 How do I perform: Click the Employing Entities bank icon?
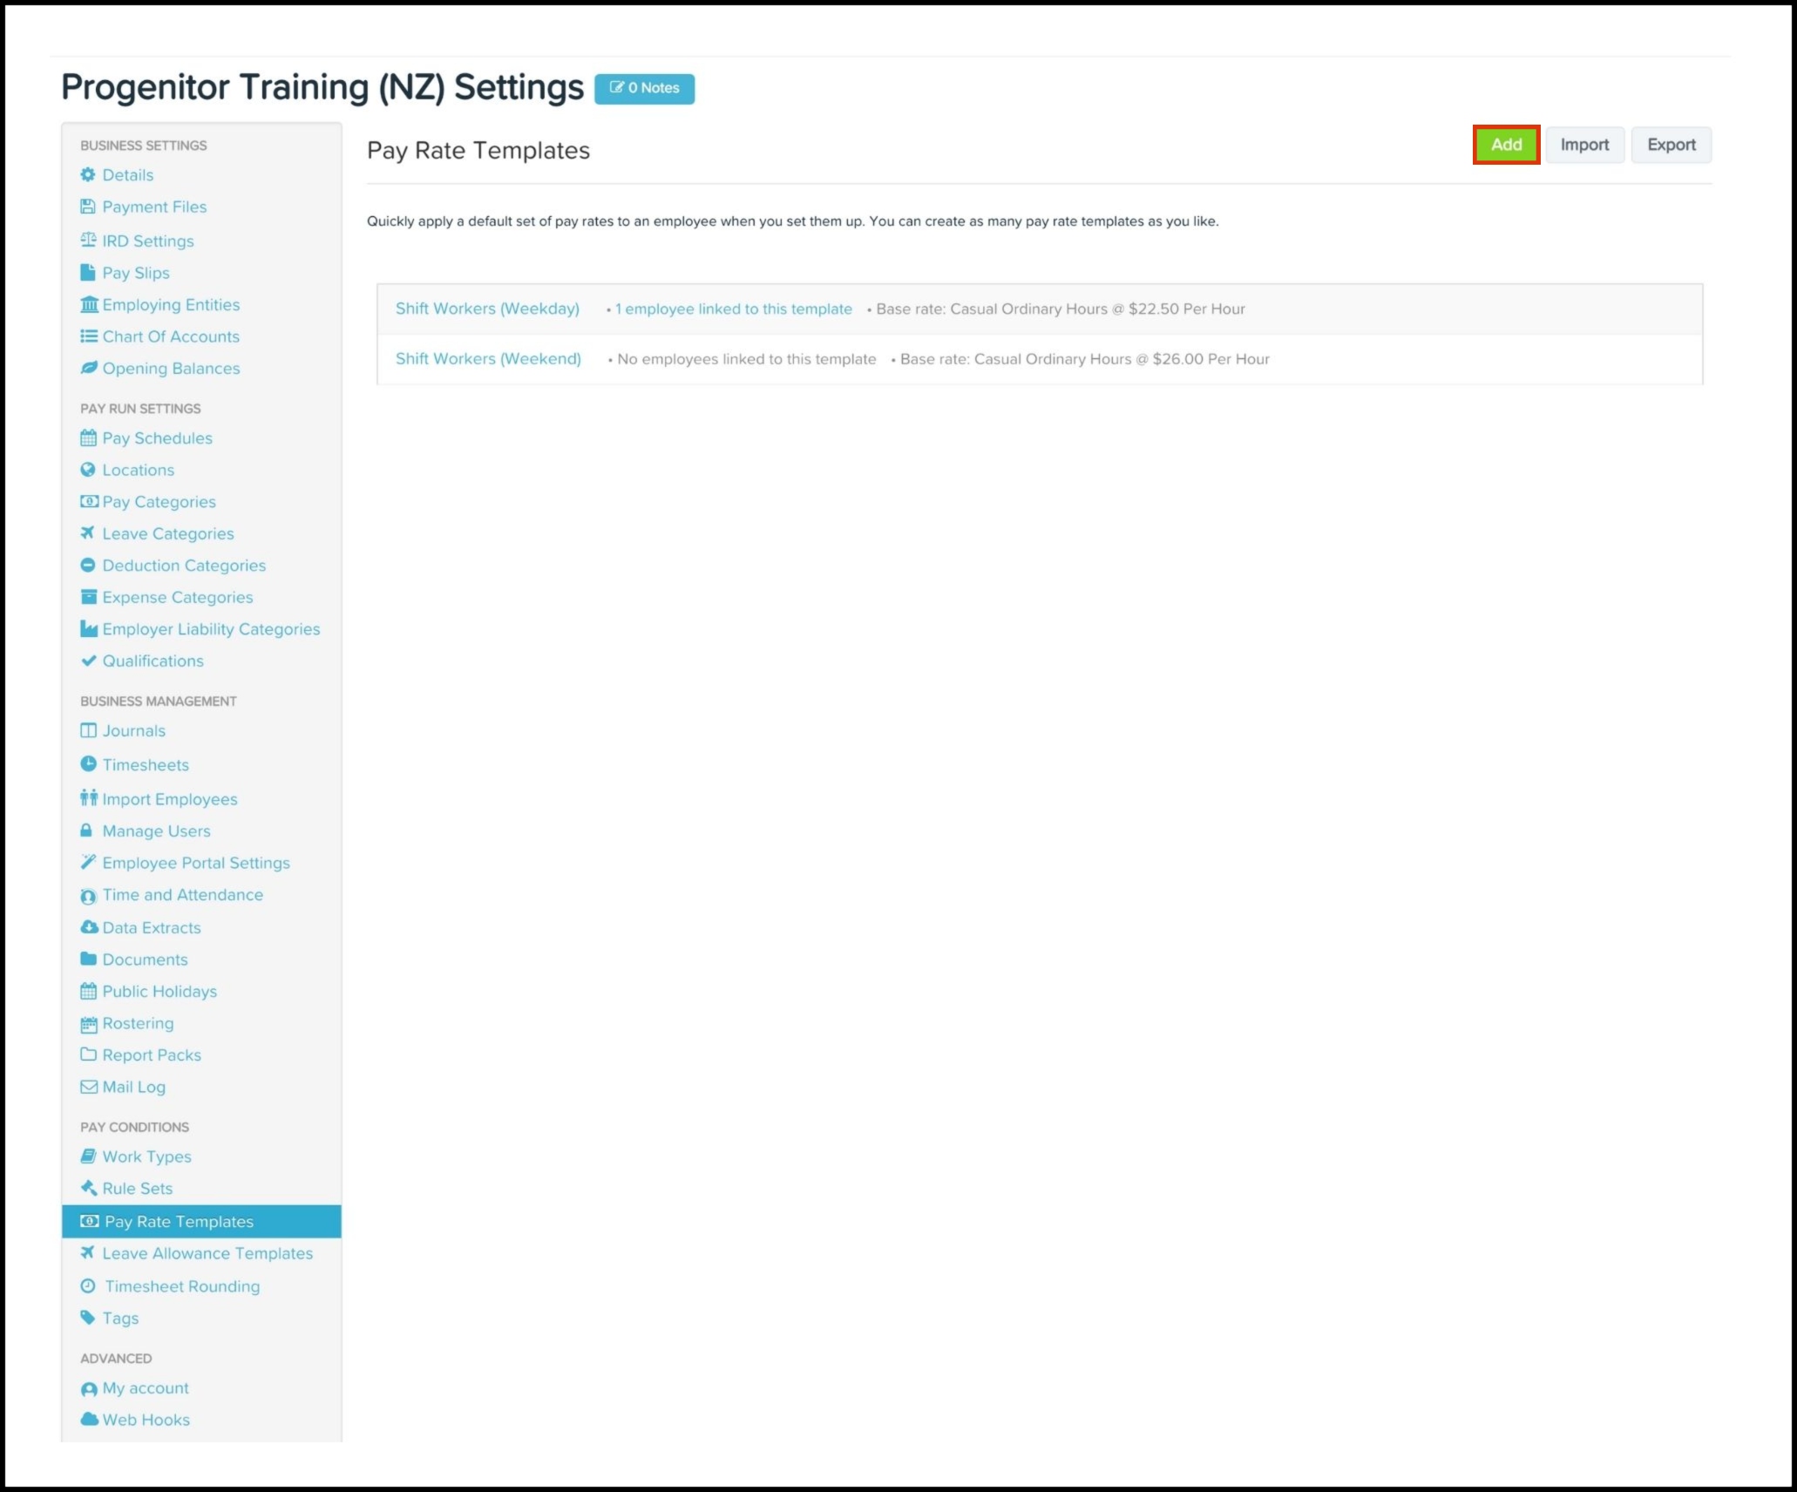88,304
